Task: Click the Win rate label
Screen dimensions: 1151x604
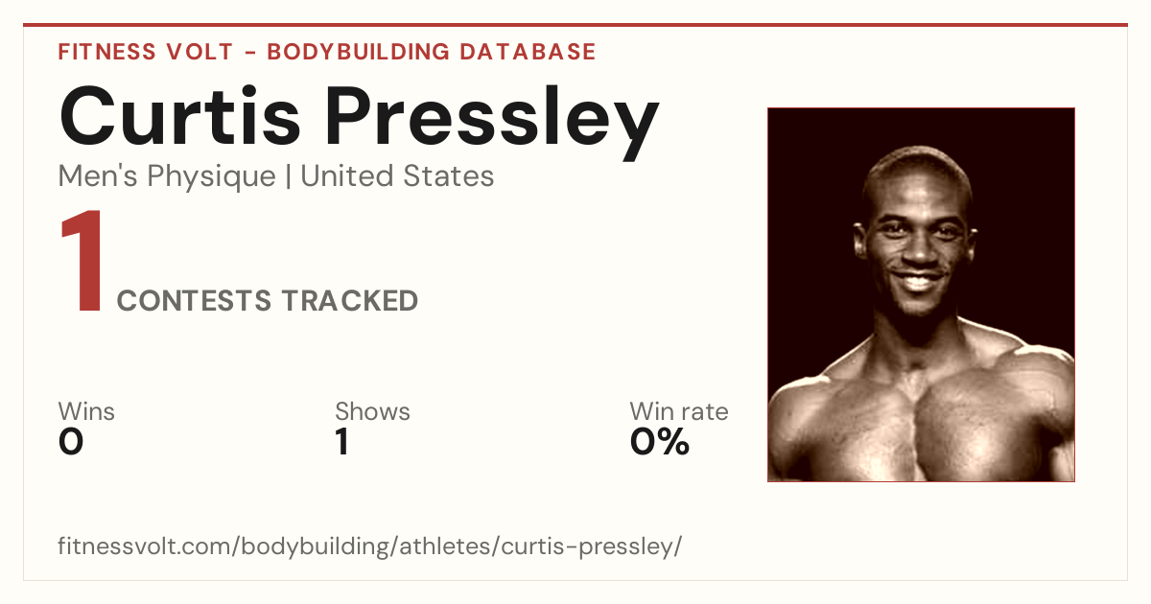Action: point(679,412)
